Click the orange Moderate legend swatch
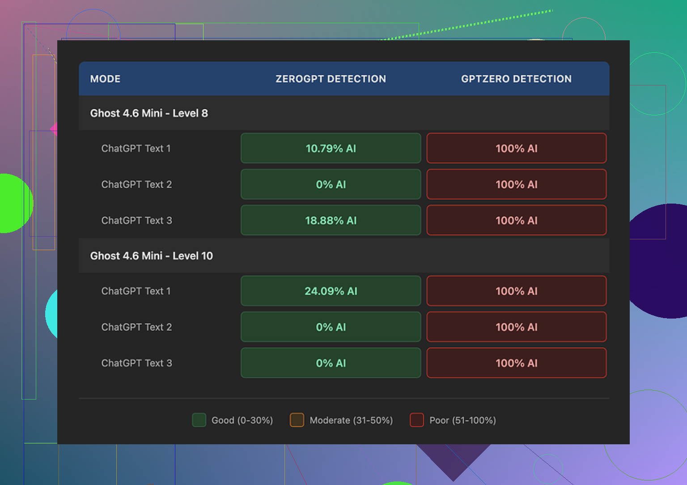 pyautogui.click(x=297, y=420)
